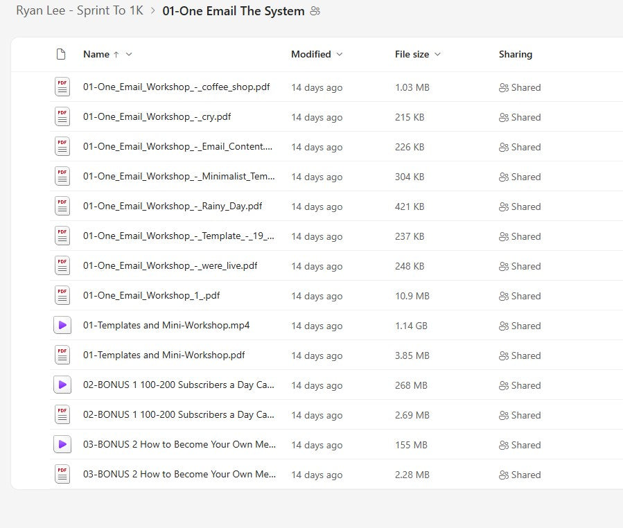This screenshot has width=623, height=528.
Task: Click the video icon for 155 MB BONUS 2 file
Action: pos(62,444)
